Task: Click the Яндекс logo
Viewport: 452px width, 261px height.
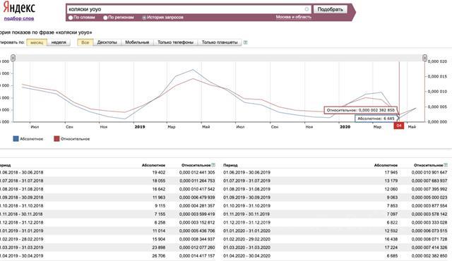Action: 19,8
